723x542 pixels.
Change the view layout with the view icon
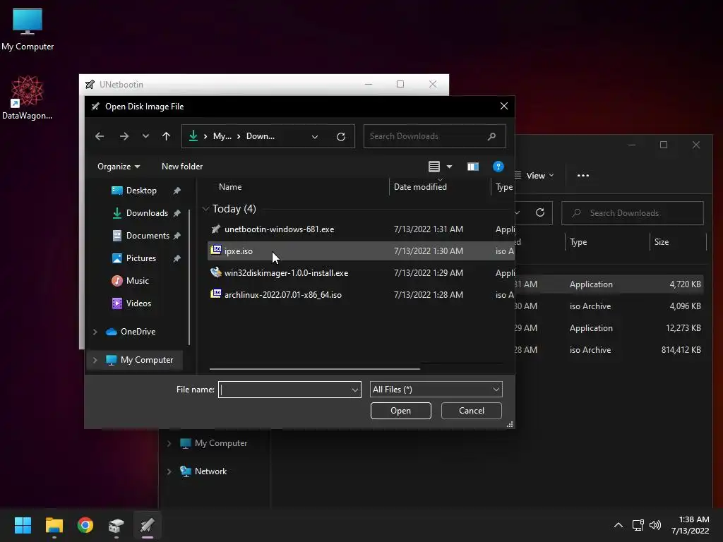pos(434,167)
